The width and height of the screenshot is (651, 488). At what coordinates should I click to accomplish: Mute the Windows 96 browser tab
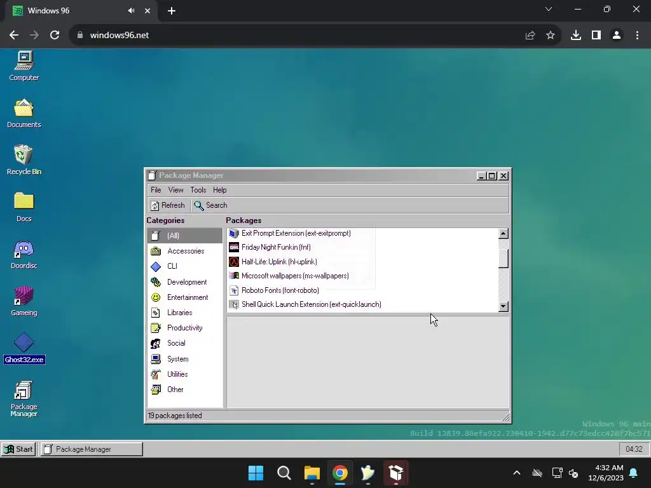click(x=131, y=11)
